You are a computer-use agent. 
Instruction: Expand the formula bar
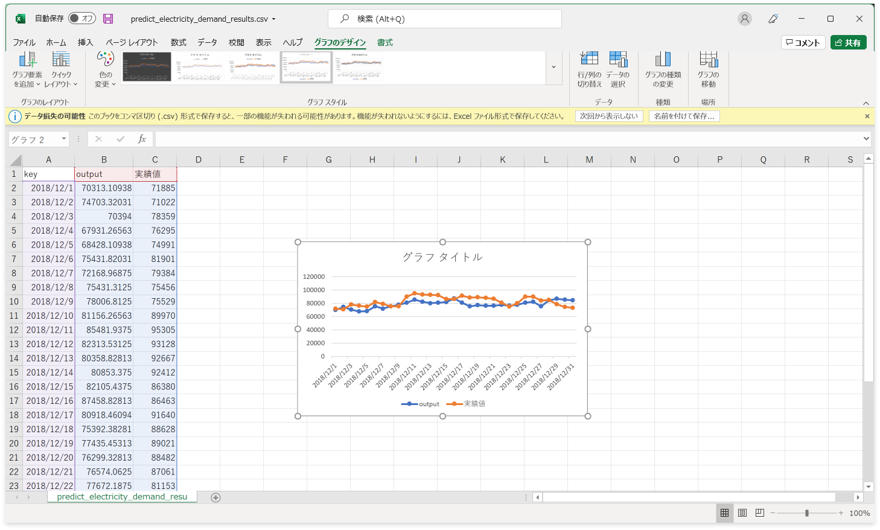867,139
